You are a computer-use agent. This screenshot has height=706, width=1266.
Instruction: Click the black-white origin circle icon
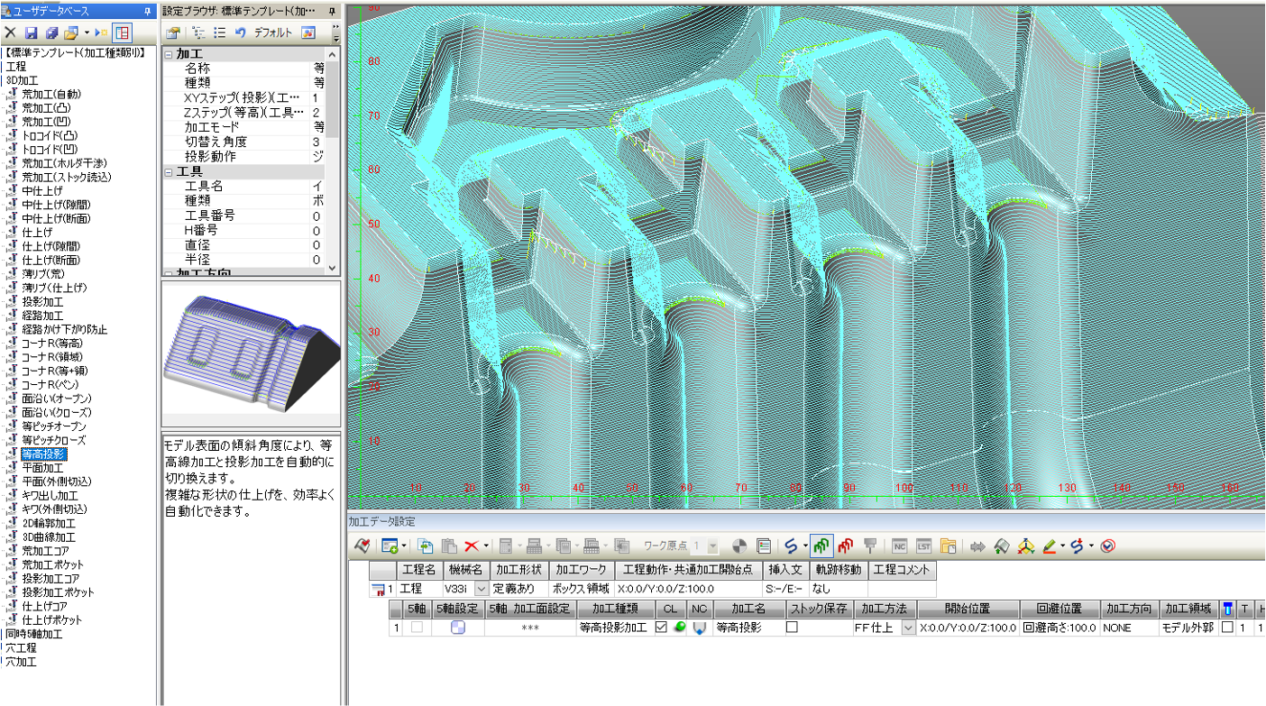click(x=739, y=546)
